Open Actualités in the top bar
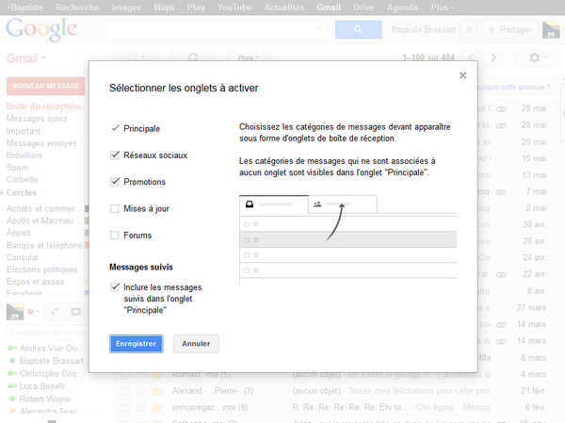565x423 pixels. coord(284,8)
